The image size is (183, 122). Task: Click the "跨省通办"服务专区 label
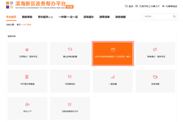click(156, 57)
